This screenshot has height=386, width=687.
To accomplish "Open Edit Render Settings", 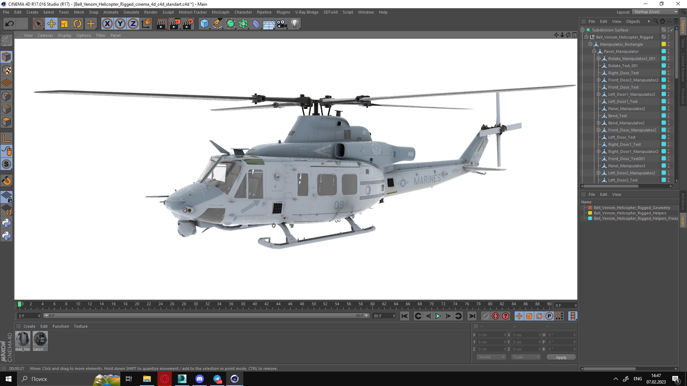I will pos(188,24).
